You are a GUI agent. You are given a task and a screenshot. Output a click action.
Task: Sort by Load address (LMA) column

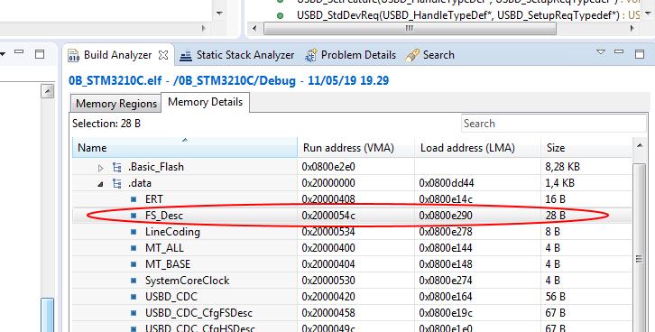click(477, 147)
